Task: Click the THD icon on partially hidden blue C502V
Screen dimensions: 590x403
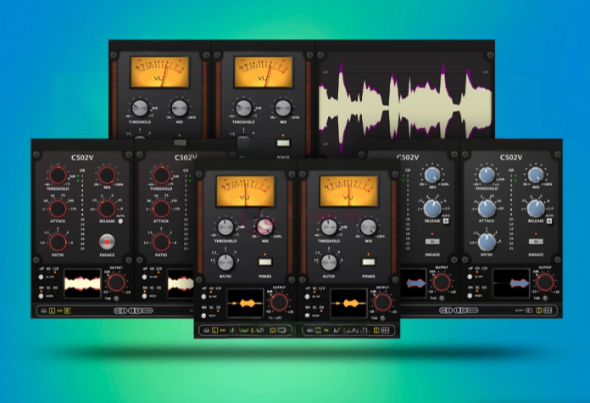Action: click(442, 299)
